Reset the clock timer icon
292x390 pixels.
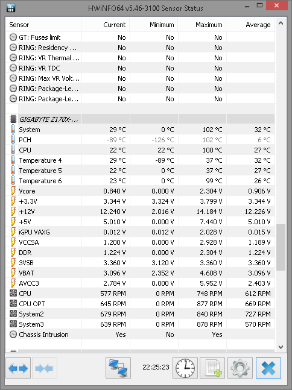tap(185, 368)
